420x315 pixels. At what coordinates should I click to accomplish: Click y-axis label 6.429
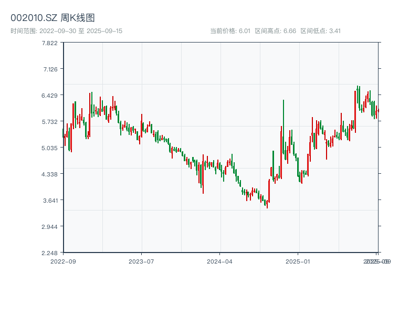tap(49, 96)
